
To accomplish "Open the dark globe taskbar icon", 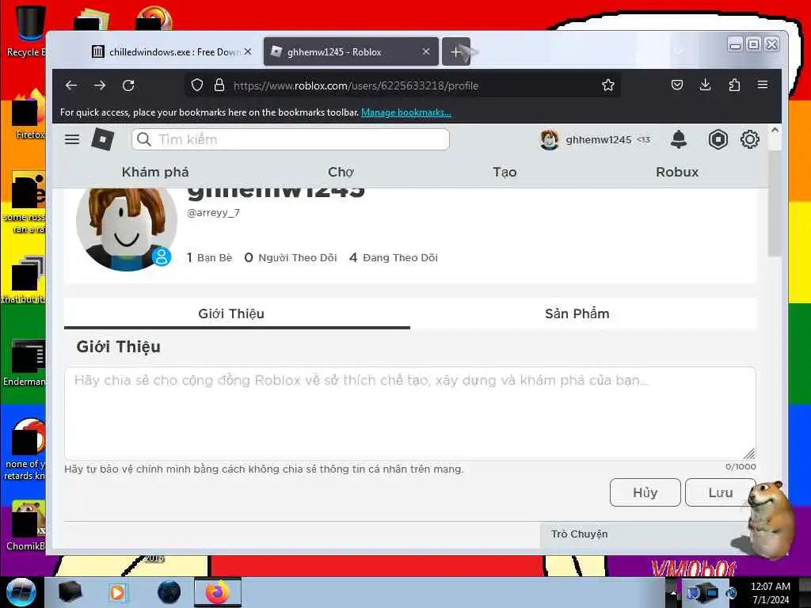I will pyautogui.click(x=169, y=592).
